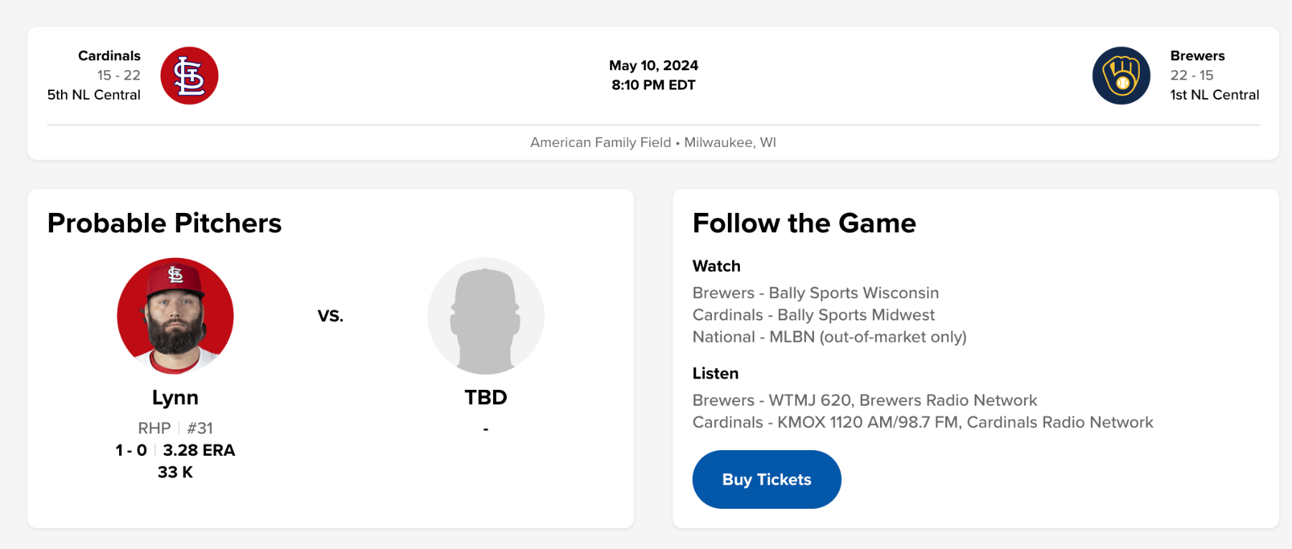The image size is (1292, 549).
Task: Click the 8:10 PM EDT game time
Action: point(653,85)
